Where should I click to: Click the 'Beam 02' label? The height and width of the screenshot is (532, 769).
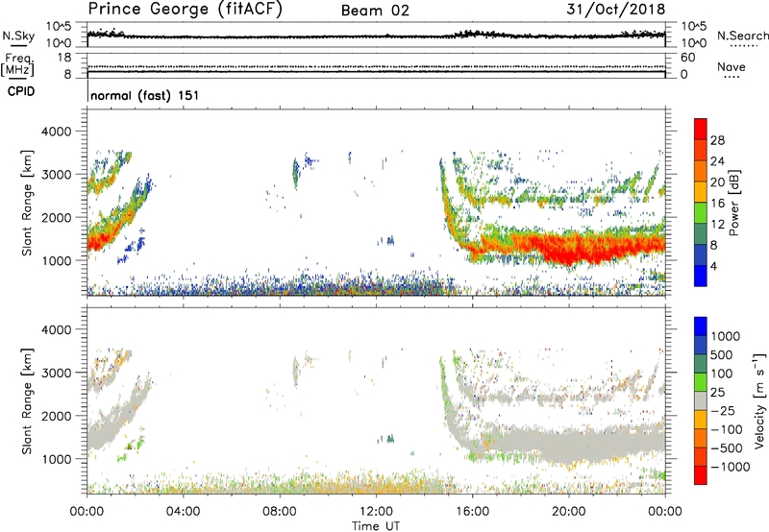375,11
